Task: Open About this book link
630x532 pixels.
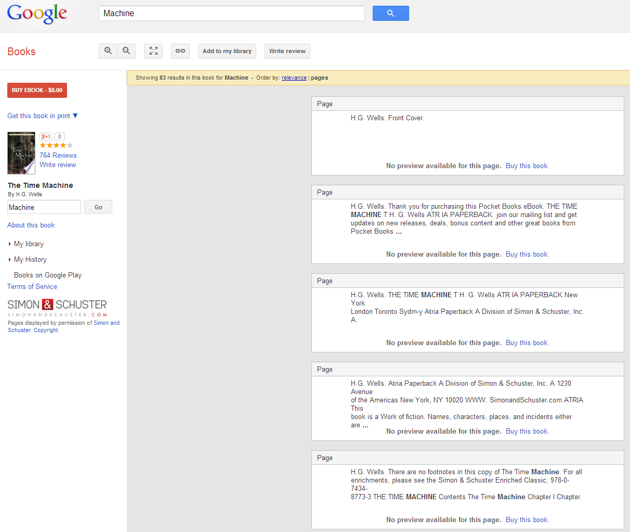Action: (x=31, y=225)
